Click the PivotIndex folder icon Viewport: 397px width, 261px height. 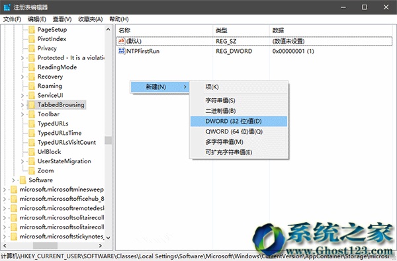pyautogui.click(x=32, y=39)
